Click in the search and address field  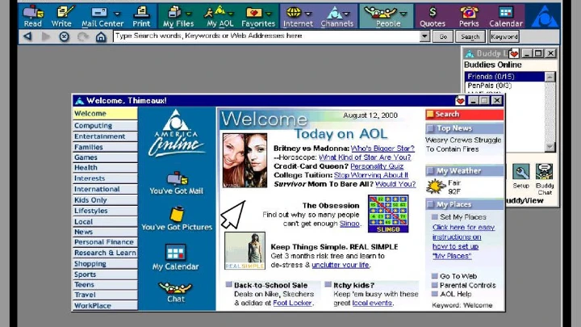click(x=267, y=36)
